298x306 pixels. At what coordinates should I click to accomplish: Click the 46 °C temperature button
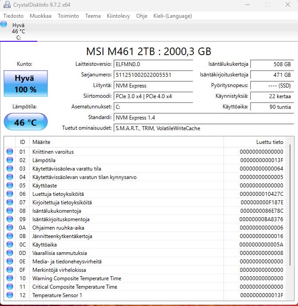[x=25, y=122]
